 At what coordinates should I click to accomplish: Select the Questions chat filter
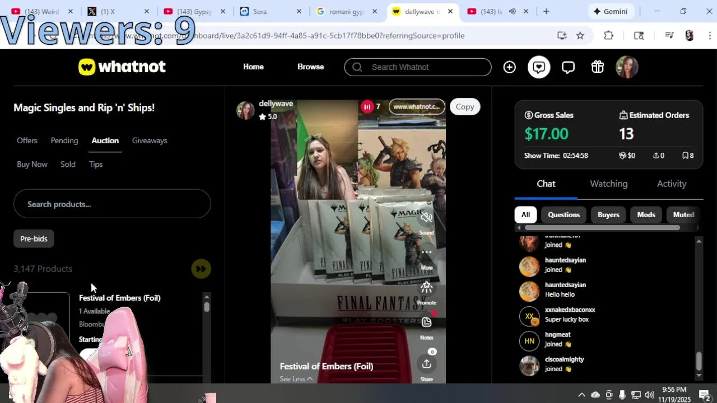pos(564,215)
